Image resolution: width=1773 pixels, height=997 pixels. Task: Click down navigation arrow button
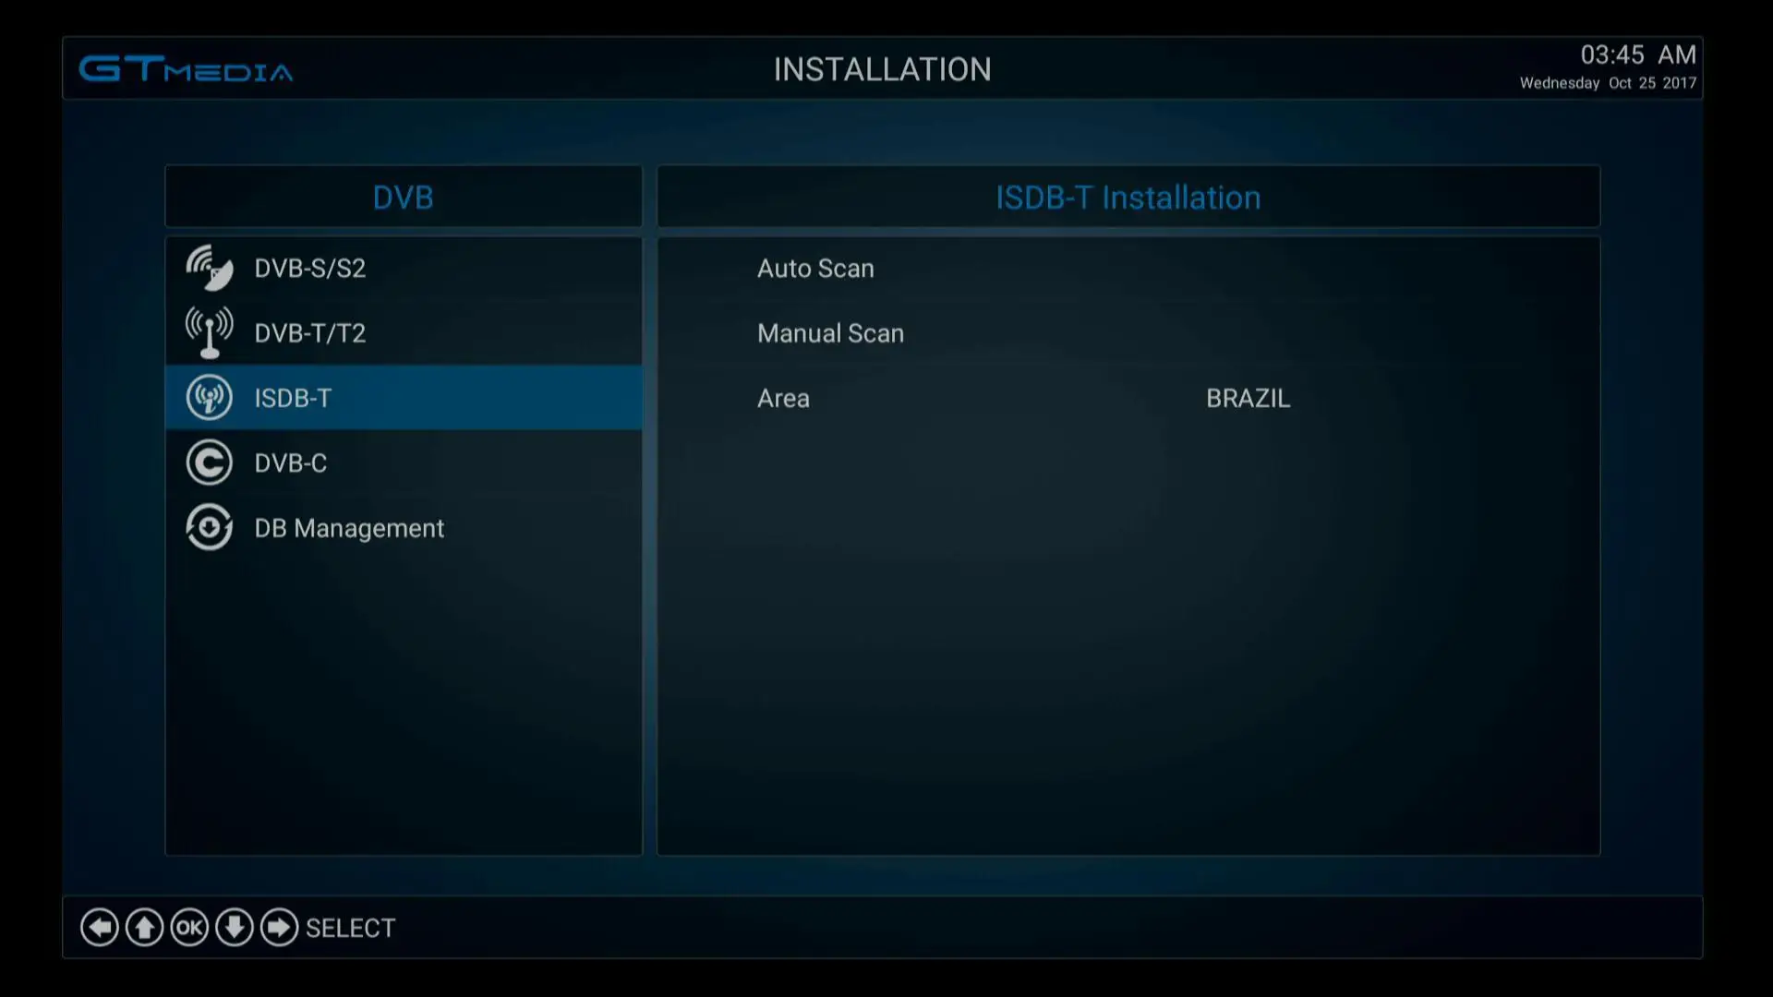point(234,928)
